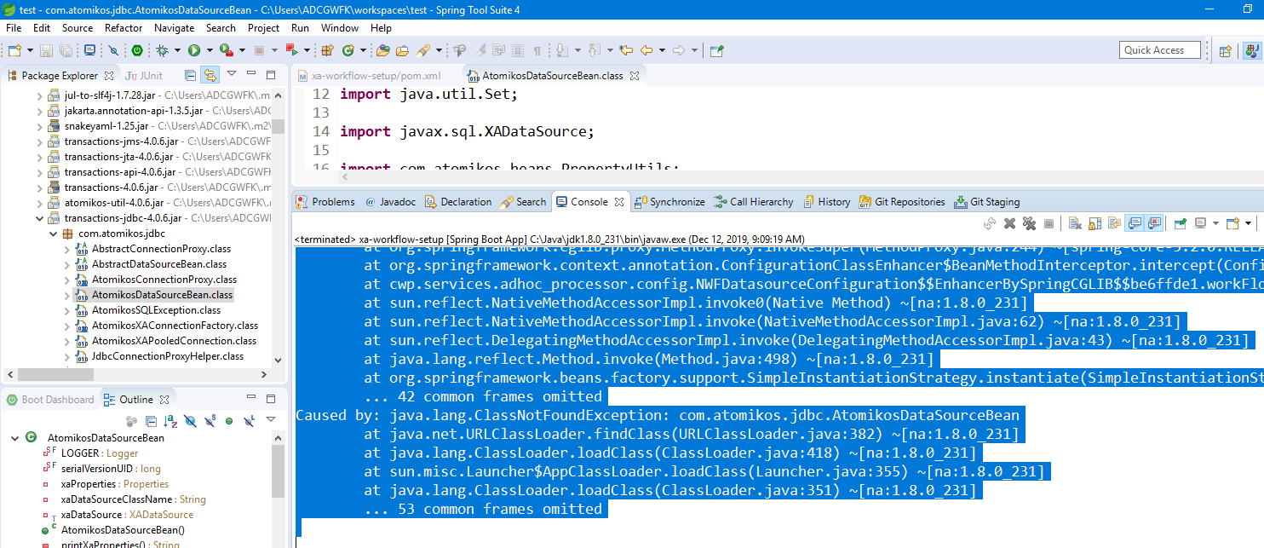The image size is (1264, 548).
Task: Click Open Console icon in Console toolbar
Action: (x=1232, y=223)
